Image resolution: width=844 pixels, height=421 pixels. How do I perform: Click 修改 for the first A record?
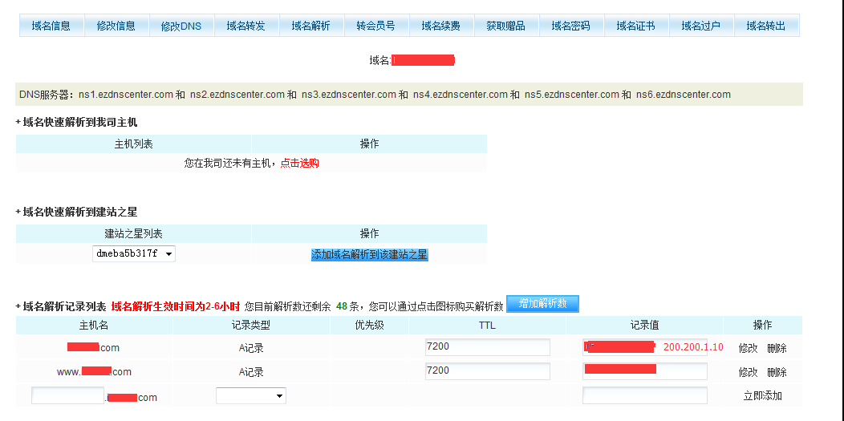pos(748,348)
